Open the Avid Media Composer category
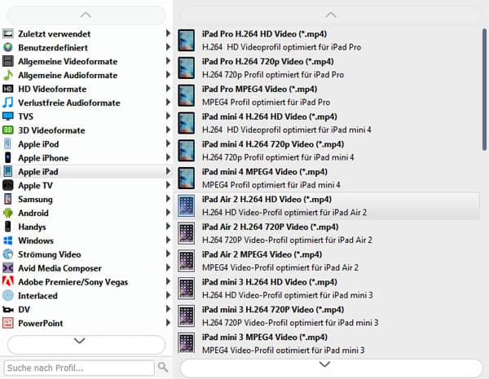 pyautogui.click(x=86, y=268)
